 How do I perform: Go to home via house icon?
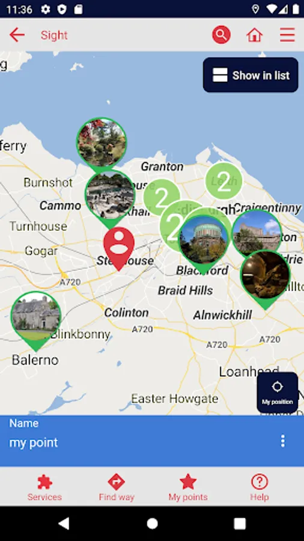254,35
